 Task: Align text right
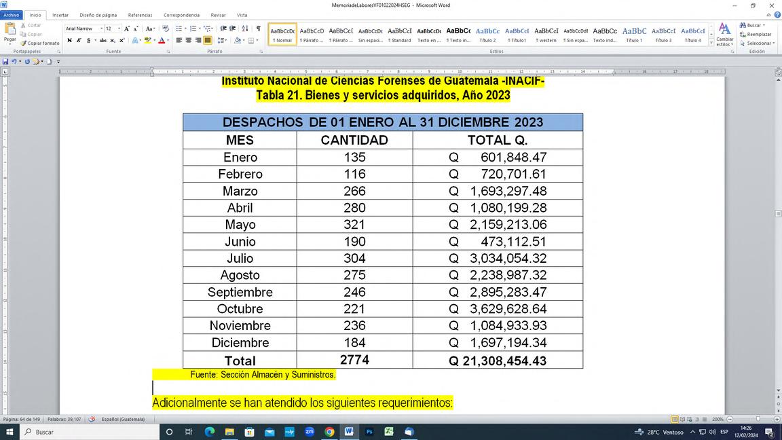pyautogui.click(x=198, y=41)
